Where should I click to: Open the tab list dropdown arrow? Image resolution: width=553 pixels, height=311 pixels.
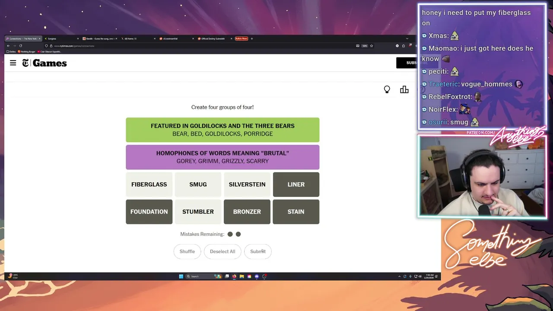(x=407, y=38)
